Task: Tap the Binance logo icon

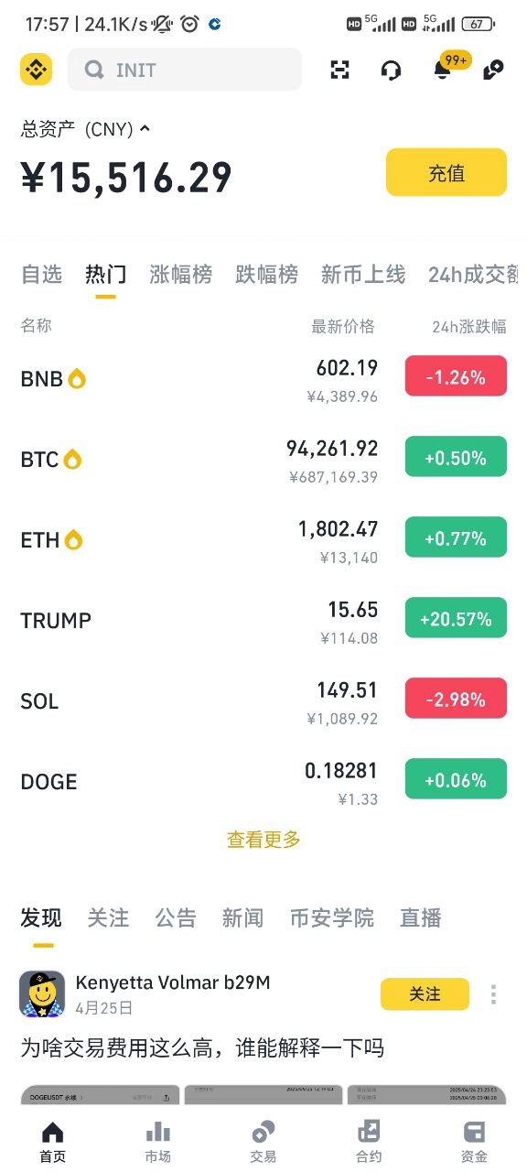Action: [x=37, y=70]
